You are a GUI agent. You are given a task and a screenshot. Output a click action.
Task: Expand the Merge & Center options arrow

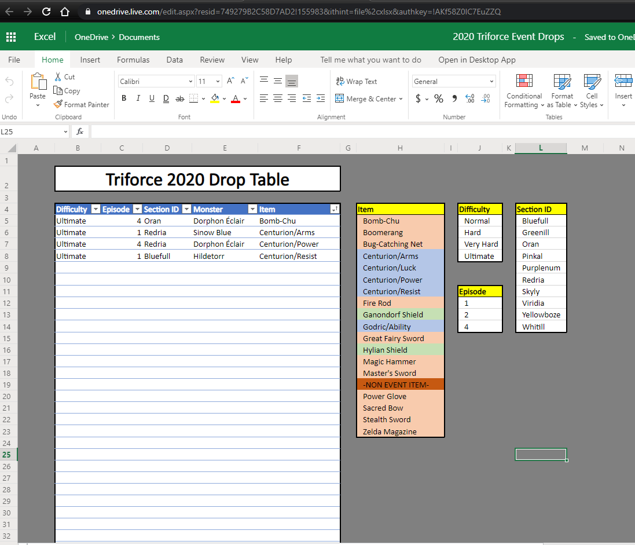coord(401,99)
